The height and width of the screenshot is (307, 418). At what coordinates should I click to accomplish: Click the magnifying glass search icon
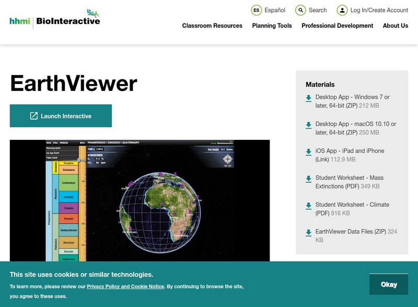pos(300,10)
